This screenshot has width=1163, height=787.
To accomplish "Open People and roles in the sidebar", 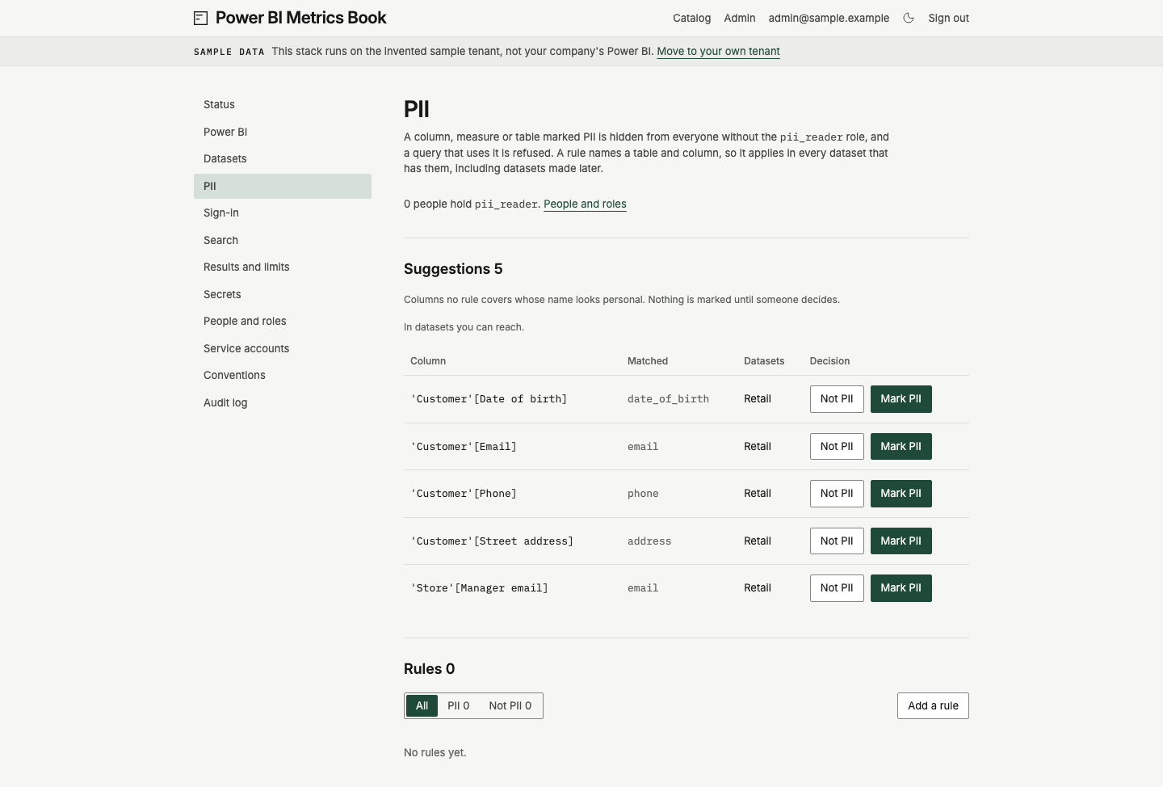I will (x=283, y=322).
